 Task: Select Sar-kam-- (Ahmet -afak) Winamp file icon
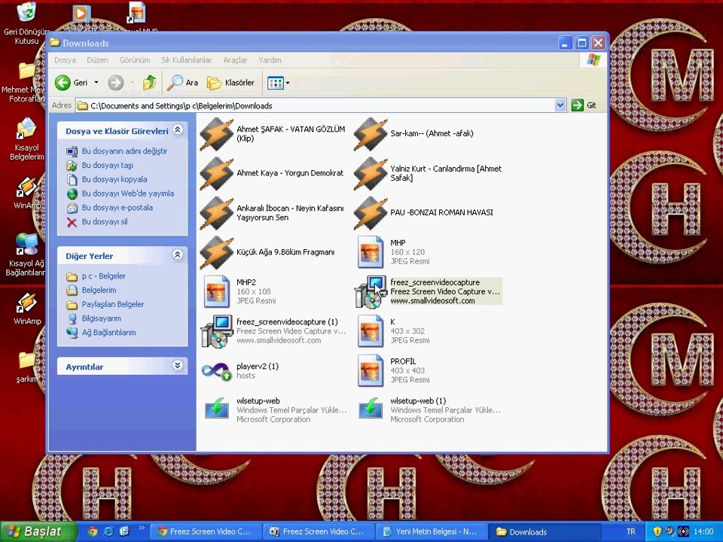[371, 134]
